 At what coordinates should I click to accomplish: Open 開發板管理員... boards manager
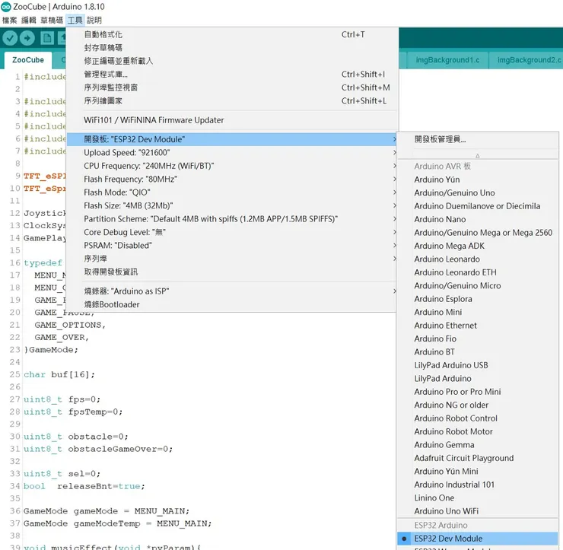pyautogui.click(x=440, y=139)
